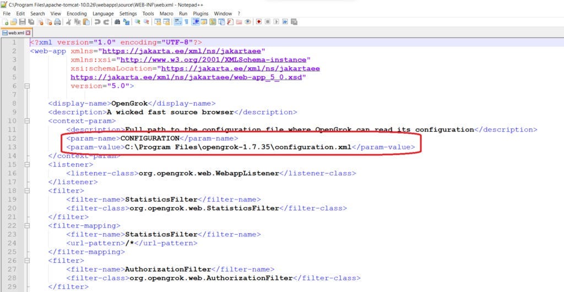564x292 pixels.
Task: Toggle synchronize horizontal scrolling icon
Action: [x=166, y=22]
